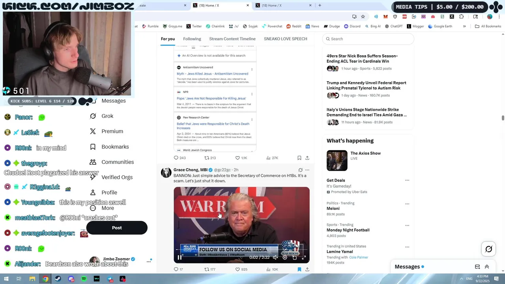The image size is (505, 284).
Task: Open the Cole Palmer trending link
Action: (x=358, y=257)
